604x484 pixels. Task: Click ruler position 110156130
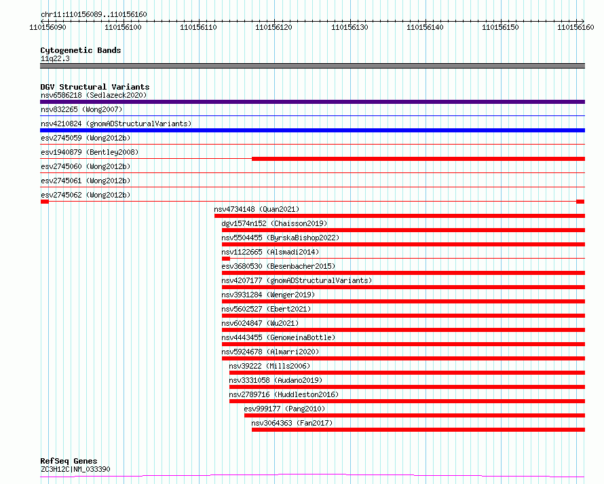point(350,27)
